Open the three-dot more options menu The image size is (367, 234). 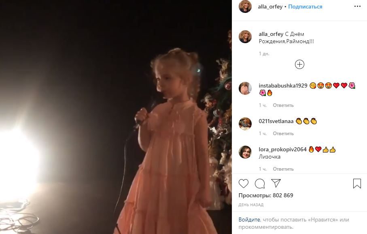(x=357, y=6)
